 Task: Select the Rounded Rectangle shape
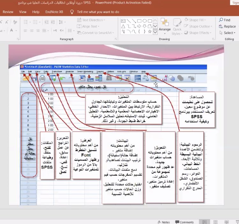pyautogui.click(x=150, y=21)
